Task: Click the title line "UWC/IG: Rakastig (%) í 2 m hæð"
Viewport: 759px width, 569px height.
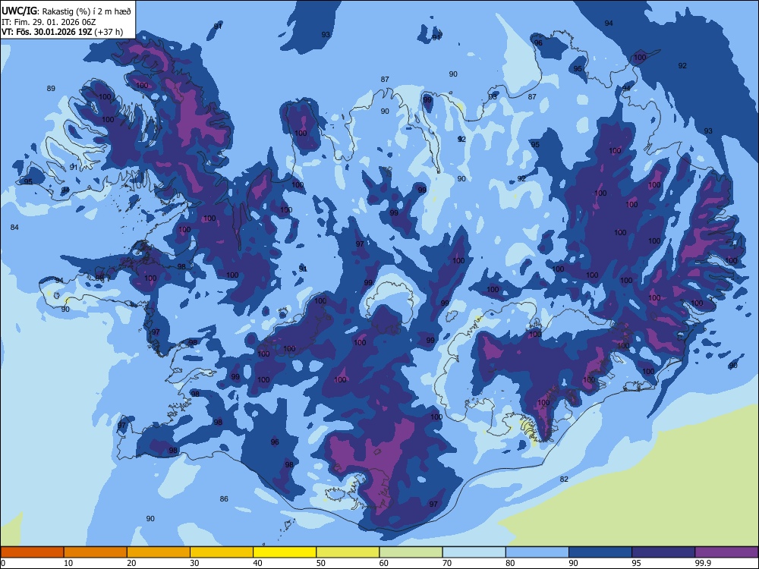Action: point(66,11)
